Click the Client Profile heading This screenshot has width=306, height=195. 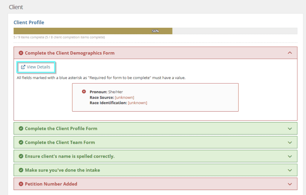point(29,22)
